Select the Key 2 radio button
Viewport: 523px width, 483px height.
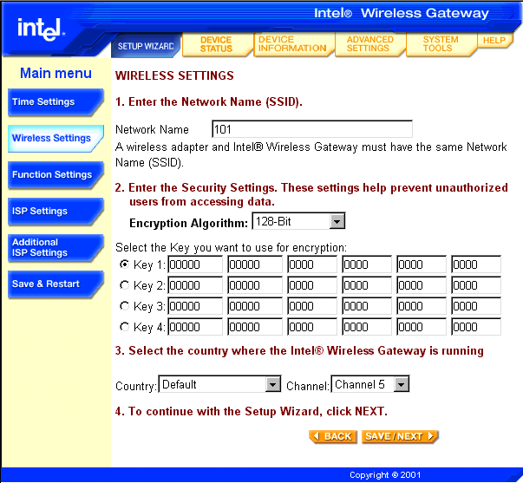tap(124, 285)
